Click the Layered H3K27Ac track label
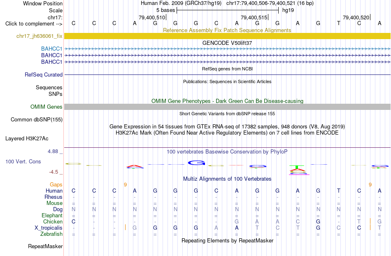The height and width of the screenshot is (256, 391). pyautogui.click(x=27, y=138)
